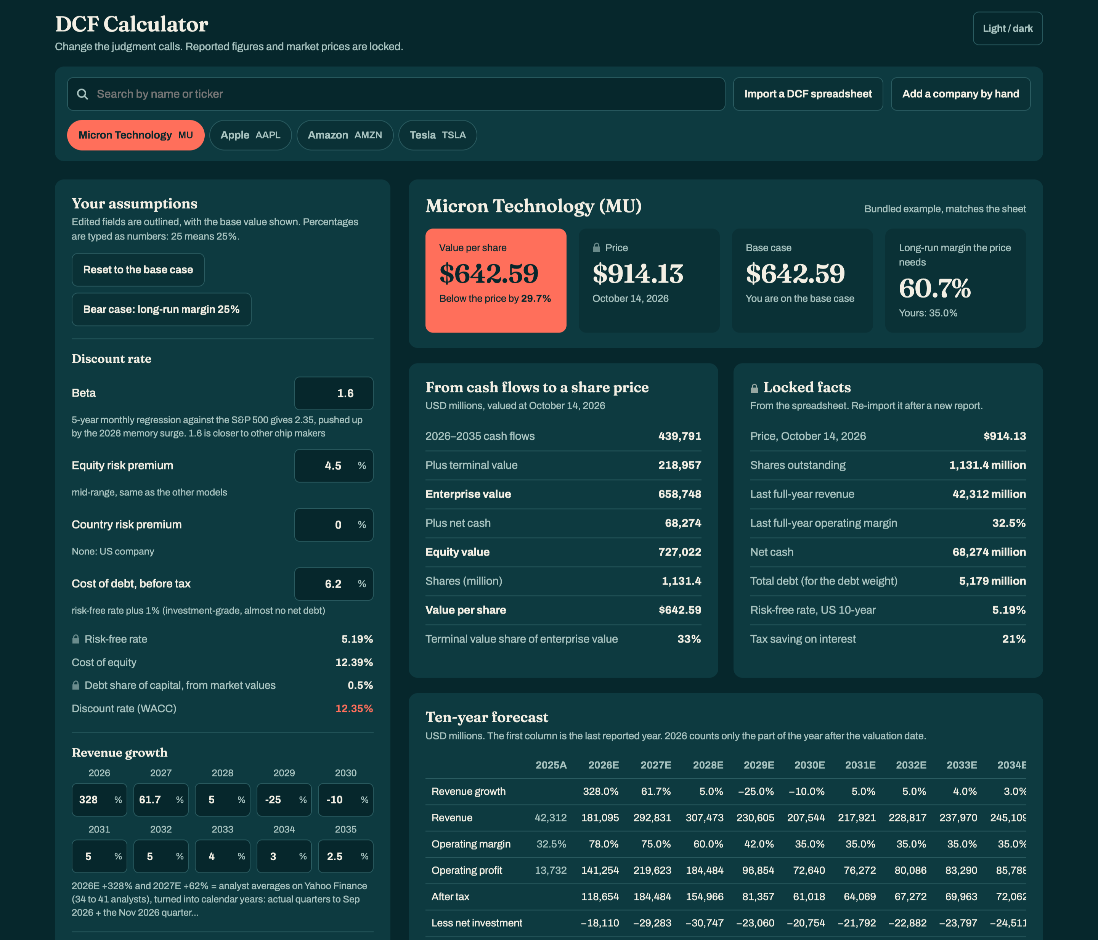Edit 2026 revenue growth input 328
The width and height of the screenshot is (1098, 940).
[99, 800]
